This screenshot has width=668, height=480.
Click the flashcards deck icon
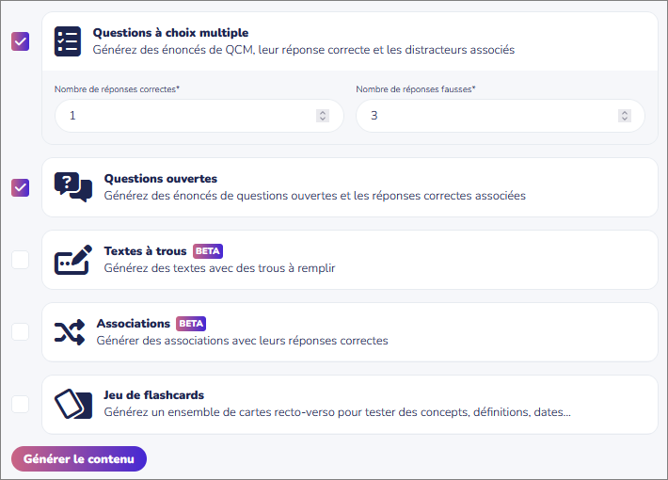tap(72, 404)
